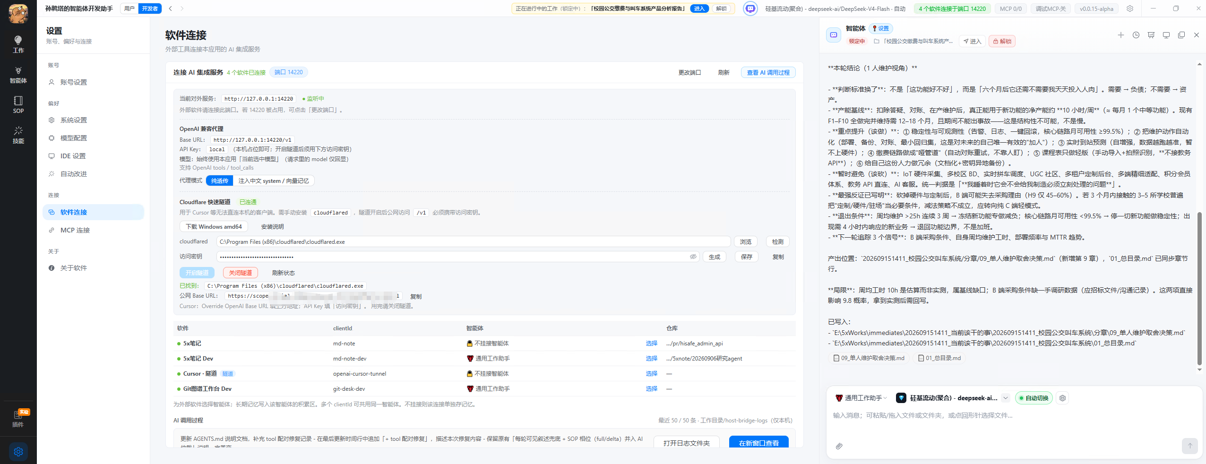The image size is (1206, 464).
Task: Open the 技能 skills section
Action: (x=18, y=135)
